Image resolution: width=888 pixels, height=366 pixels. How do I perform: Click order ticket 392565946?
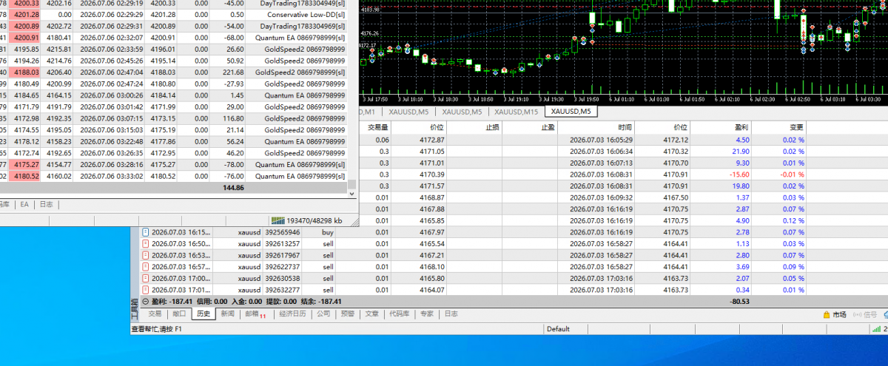[x=283, y=232]
